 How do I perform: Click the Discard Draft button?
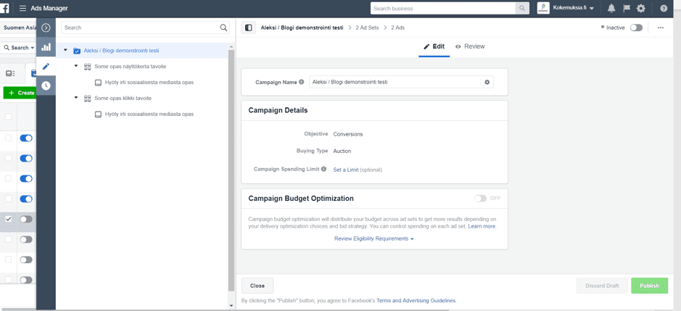coord(602,286)
